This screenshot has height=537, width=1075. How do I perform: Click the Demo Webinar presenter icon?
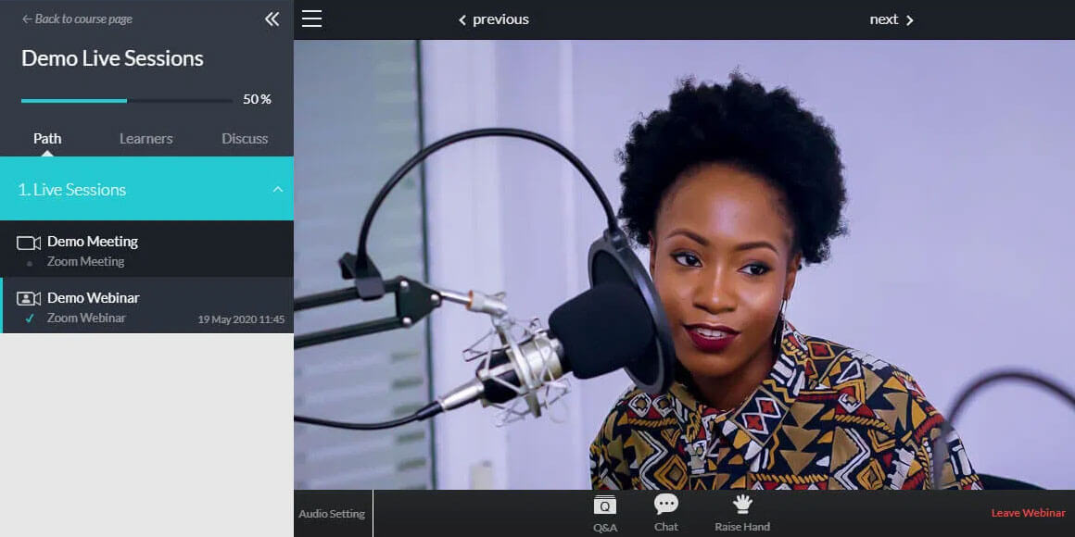[29, 299]
